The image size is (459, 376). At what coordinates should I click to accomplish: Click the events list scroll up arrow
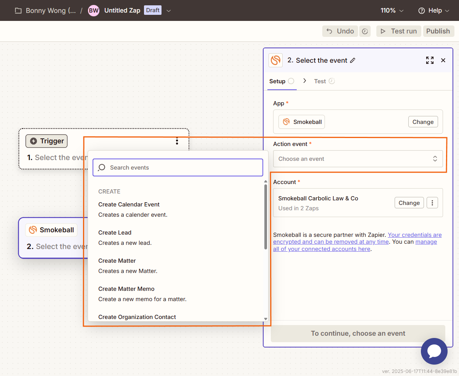pyautogui.click(x=265, y=182)
